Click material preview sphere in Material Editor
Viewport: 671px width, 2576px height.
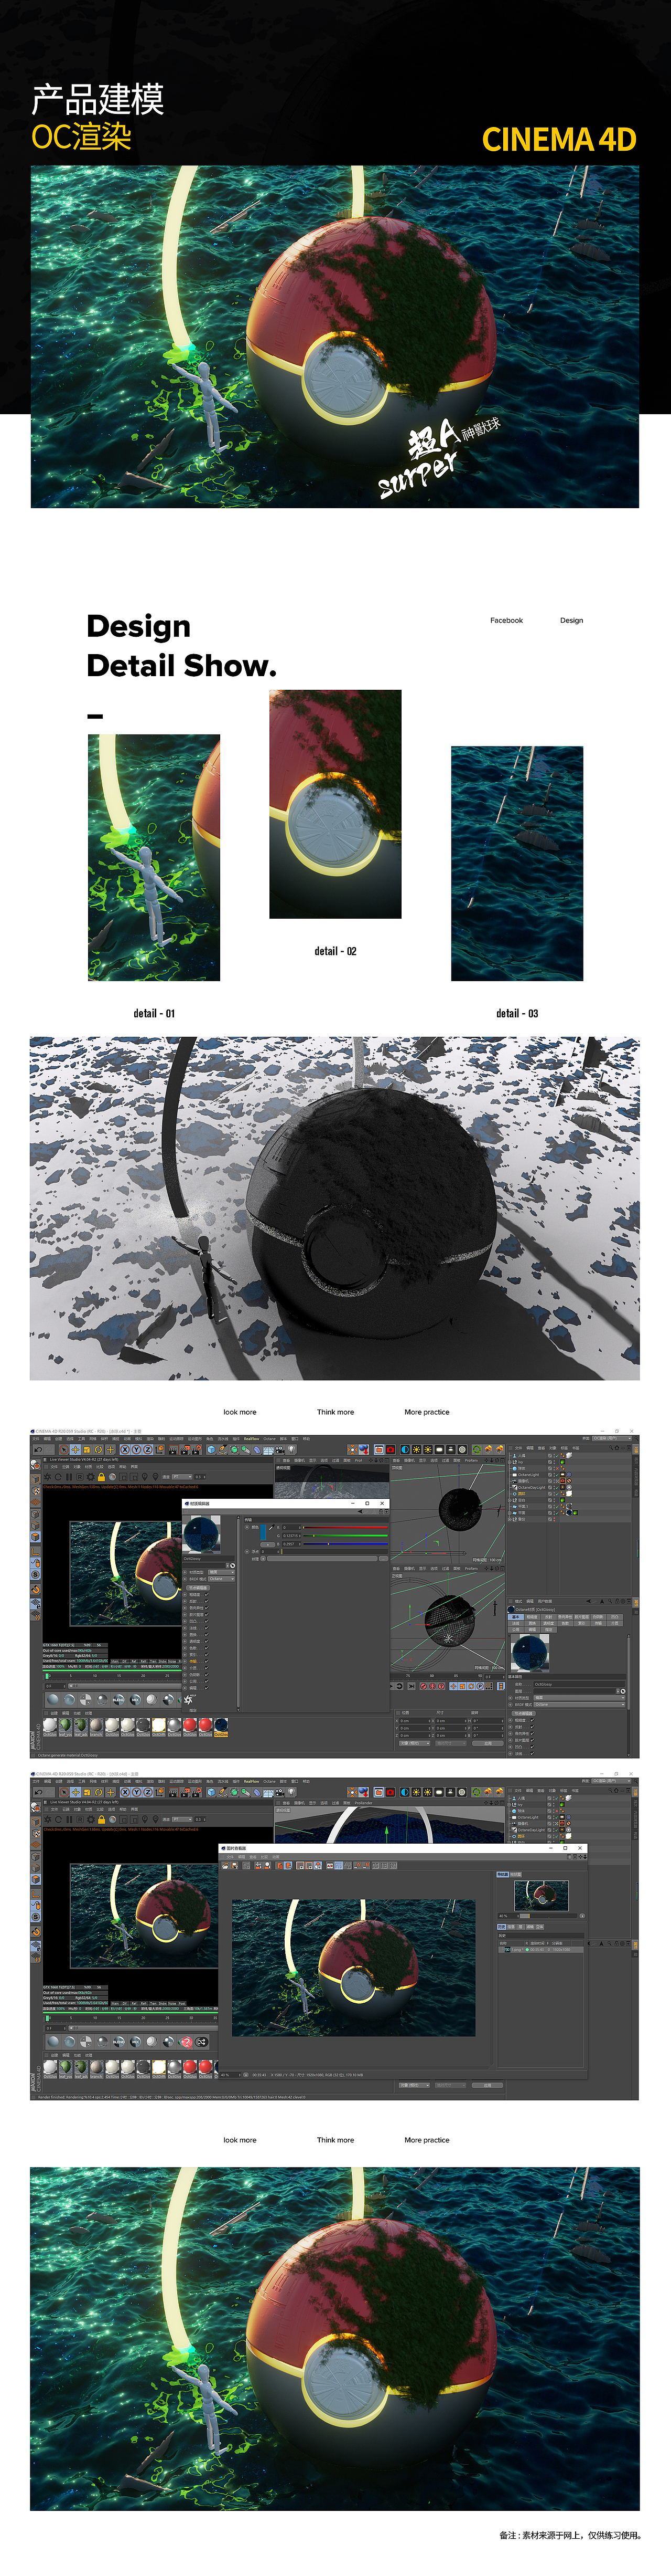(203, 1534)
